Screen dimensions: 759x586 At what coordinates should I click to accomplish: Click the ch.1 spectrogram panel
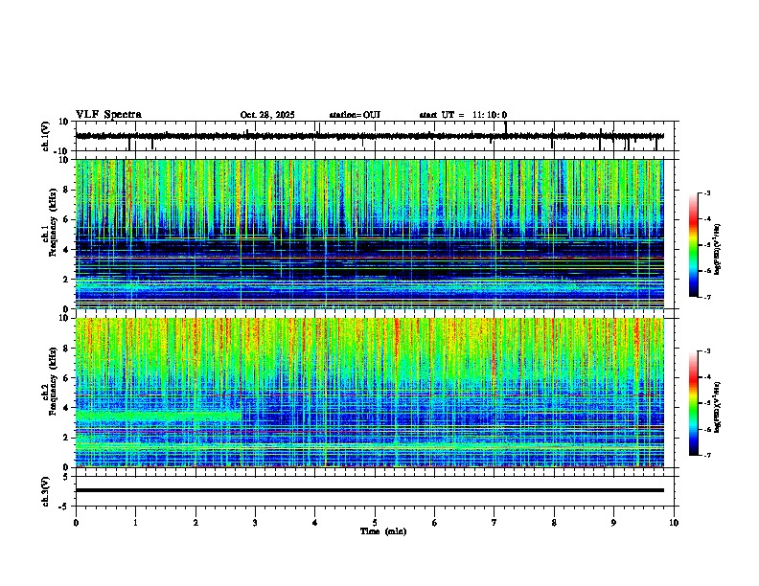370,234
